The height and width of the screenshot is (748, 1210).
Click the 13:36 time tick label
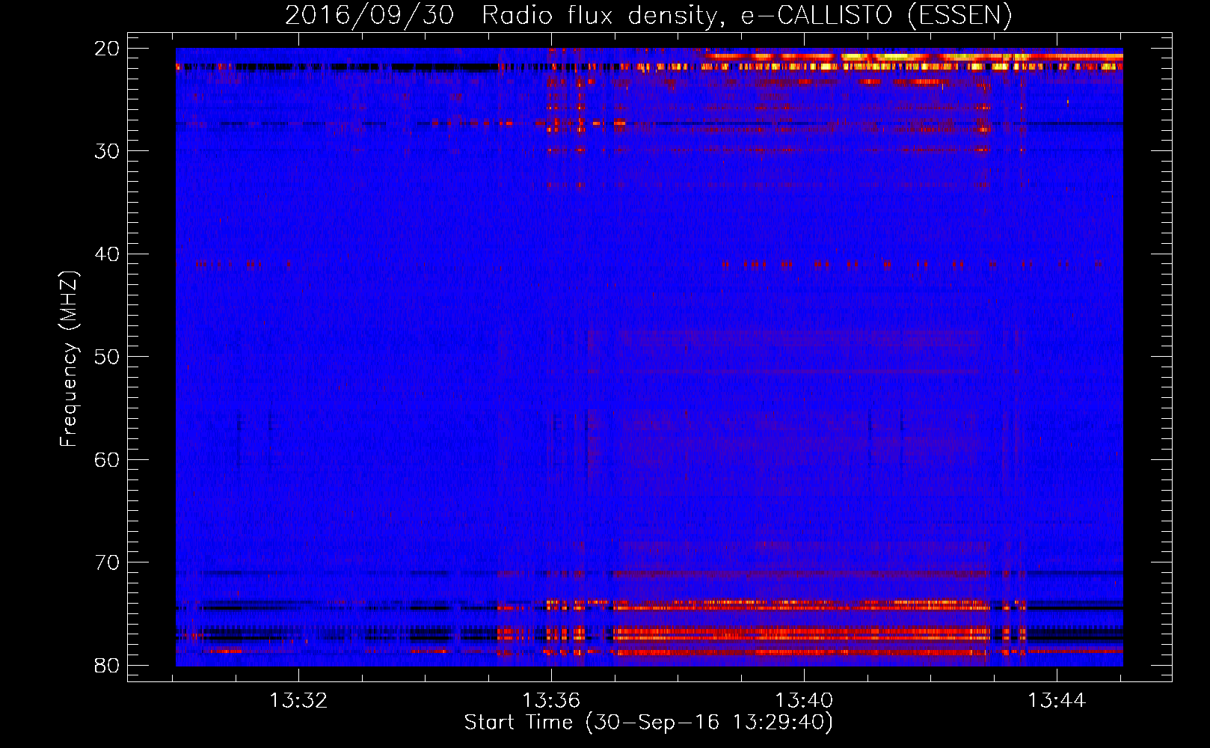pyautogui.click(x=551, y=701)
